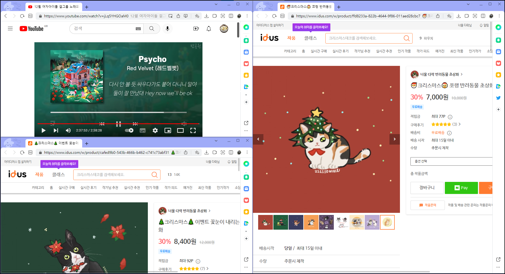505x274 pixels.
Task: Show 배송비 info icon in right window
Action: [x=449, y=133]
